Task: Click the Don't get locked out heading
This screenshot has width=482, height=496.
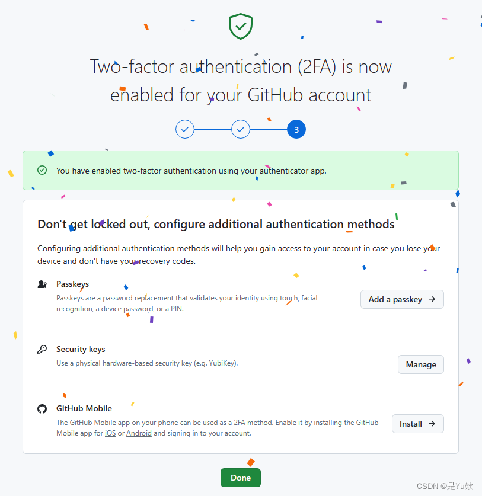Action: pos(216,224)
